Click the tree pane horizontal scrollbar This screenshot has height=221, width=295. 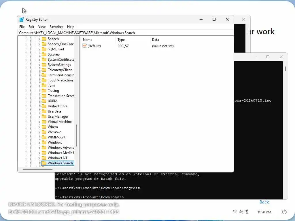click(38, 169)
